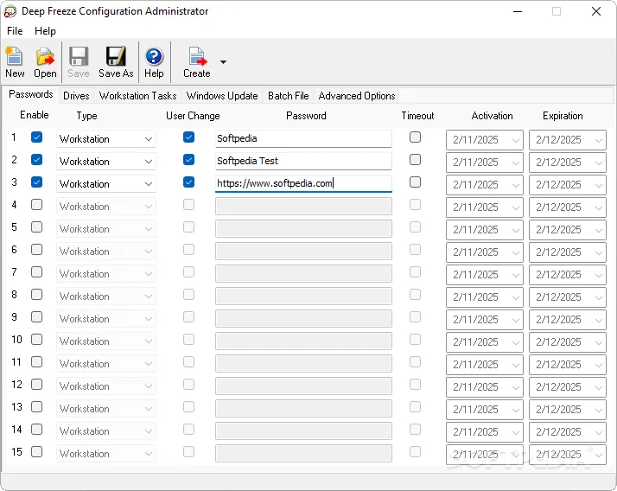The image size is (617, 491).
Task: Toggle User Change checkbox in row 3
Action: coord(189,182)
